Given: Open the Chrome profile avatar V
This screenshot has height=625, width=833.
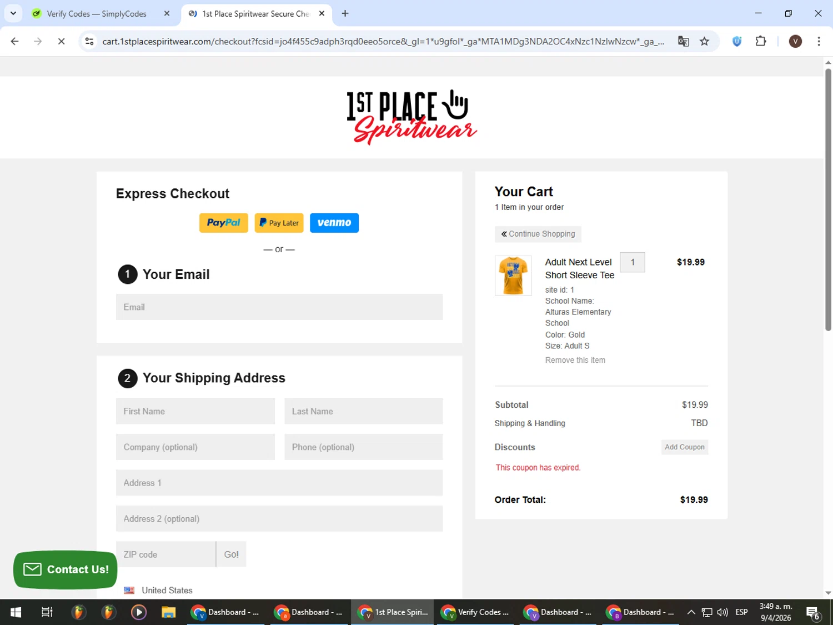Looking at the screenshot, I should click(x=795, y=41).
